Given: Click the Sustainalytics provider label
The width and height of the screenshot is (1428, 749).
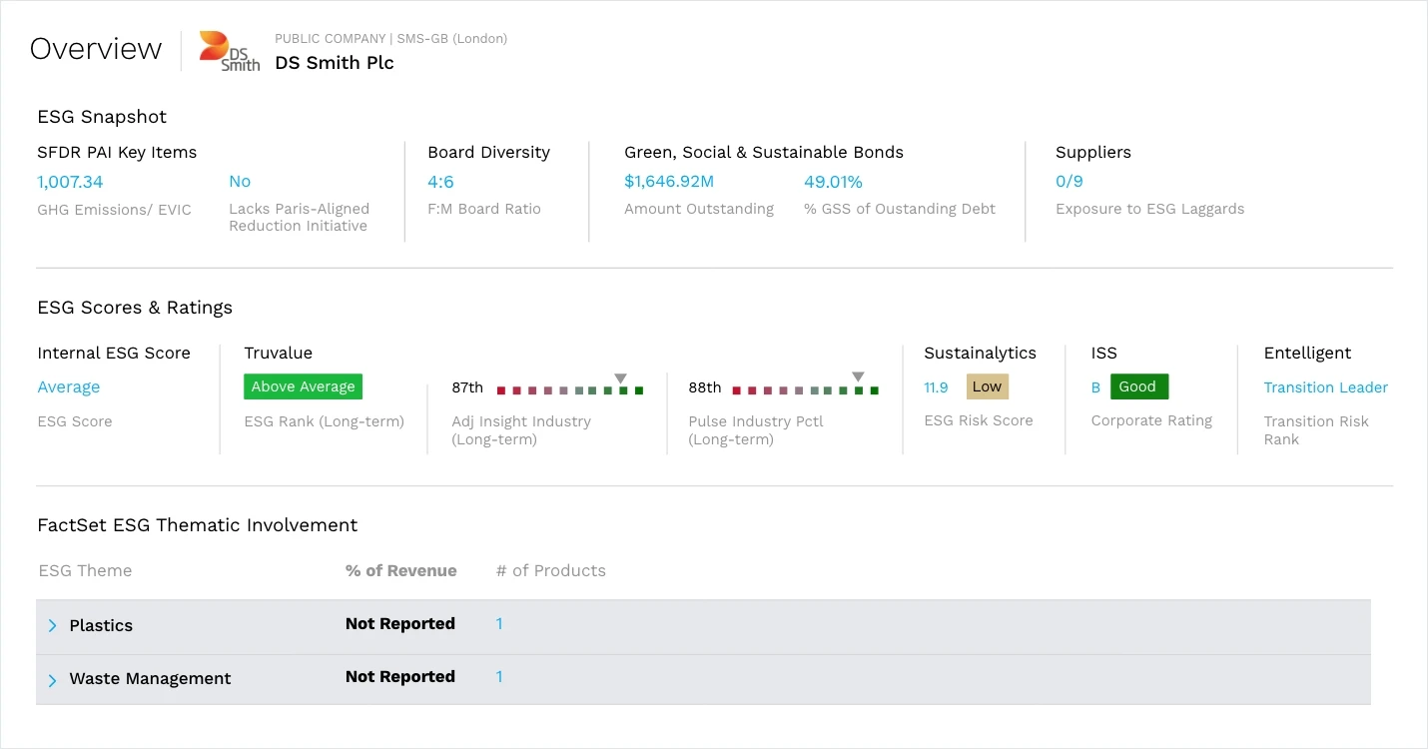Looking at the screenshot, I should coord(981,354).
